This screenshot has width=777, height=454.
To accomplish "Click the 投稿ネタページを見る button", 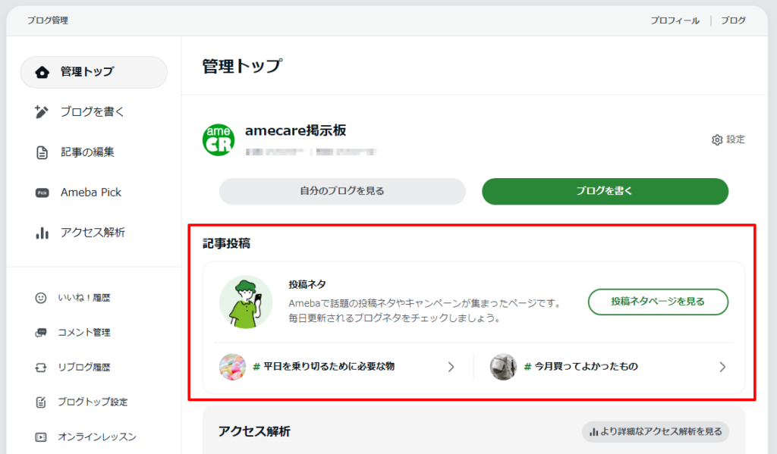I will tap(658, 302).
